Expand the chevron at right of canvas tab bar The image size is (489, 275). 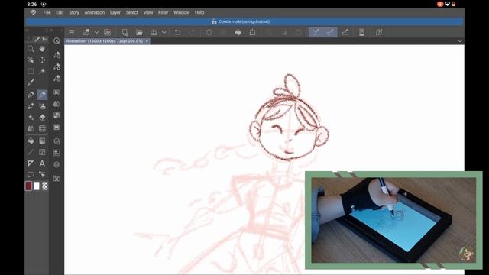[x=460, y=41]
